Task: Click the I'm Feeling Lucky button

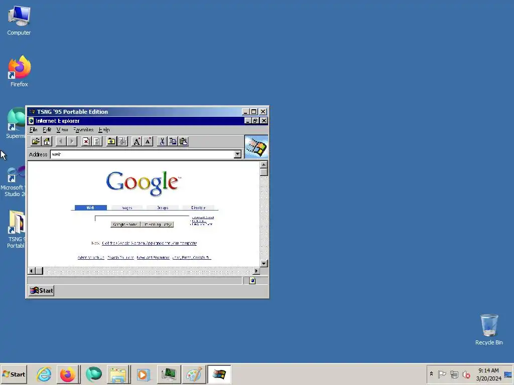Action: pyautogui.click(x=157, y=225)
